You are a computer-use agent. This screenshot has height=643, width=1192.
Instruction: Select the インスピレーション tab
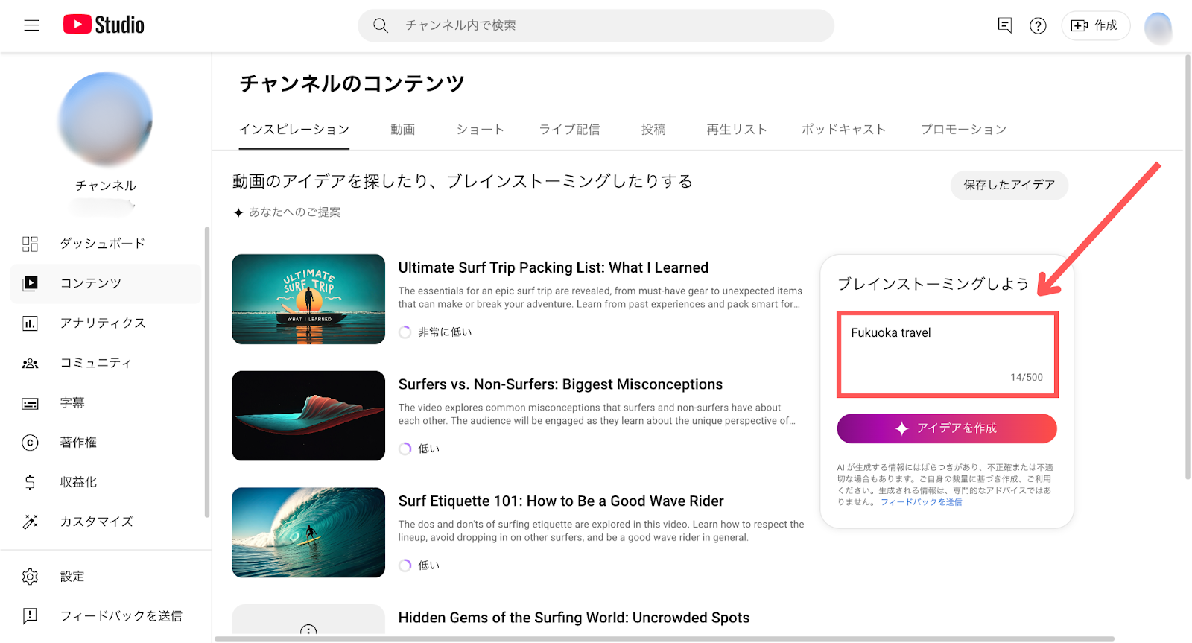(294, 130)
